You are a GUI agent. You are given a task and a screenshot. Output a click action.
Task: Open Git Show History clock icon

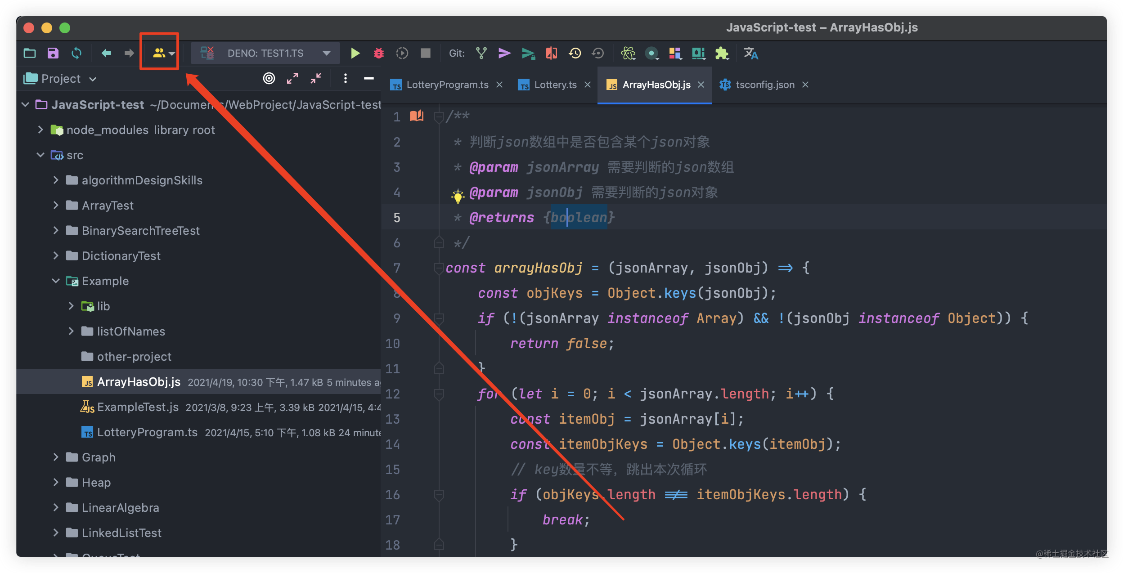(x=575, y=54)
